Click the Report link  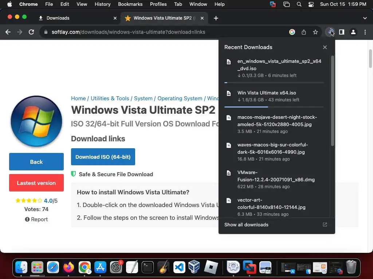(x=36, y=219)
